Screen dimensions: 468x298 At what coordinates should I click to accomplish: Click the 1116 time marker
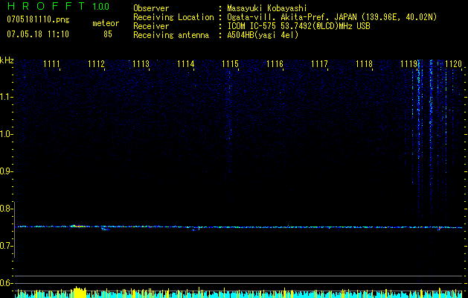pyautogui.click(x=275, y=64)
